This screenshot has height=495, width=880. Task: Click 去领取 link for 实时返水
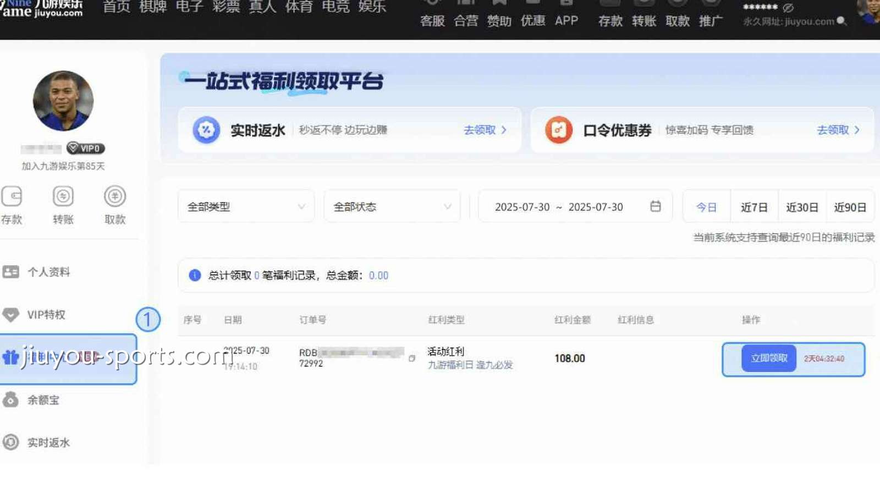click(x=485, y=130)
